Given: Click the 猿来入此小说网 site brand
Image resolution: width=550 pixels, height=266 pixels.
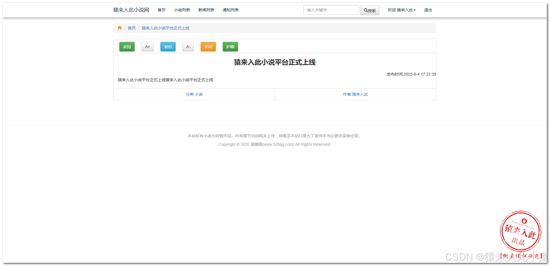Looking at the screenshot, I should pyautogui.click(x=131, y=10).
